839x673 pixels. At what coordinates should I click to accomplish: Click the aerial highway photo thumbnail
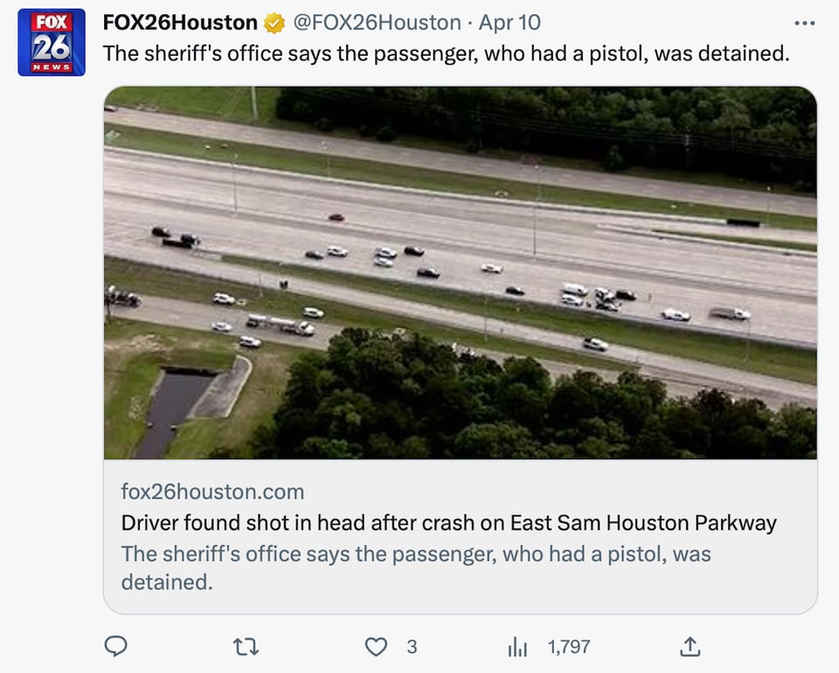[x=461, y=273]
